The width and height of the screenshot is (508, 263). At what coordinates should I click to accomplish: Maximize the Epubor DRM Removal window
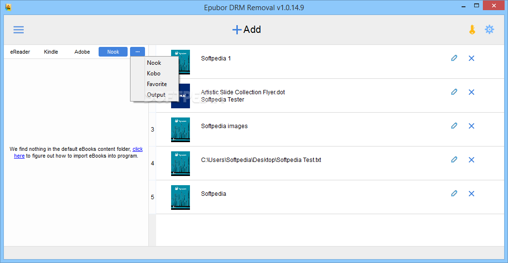477,5
